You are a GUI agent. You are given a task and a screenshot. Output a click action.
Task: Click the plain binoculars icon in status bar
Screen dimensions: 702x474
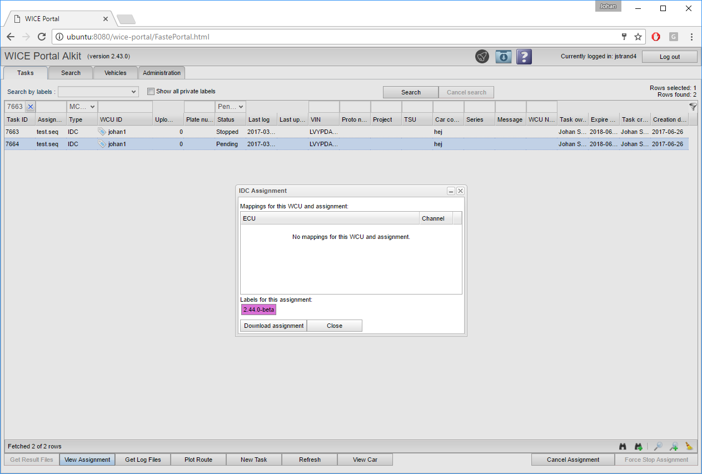[623, 446]
